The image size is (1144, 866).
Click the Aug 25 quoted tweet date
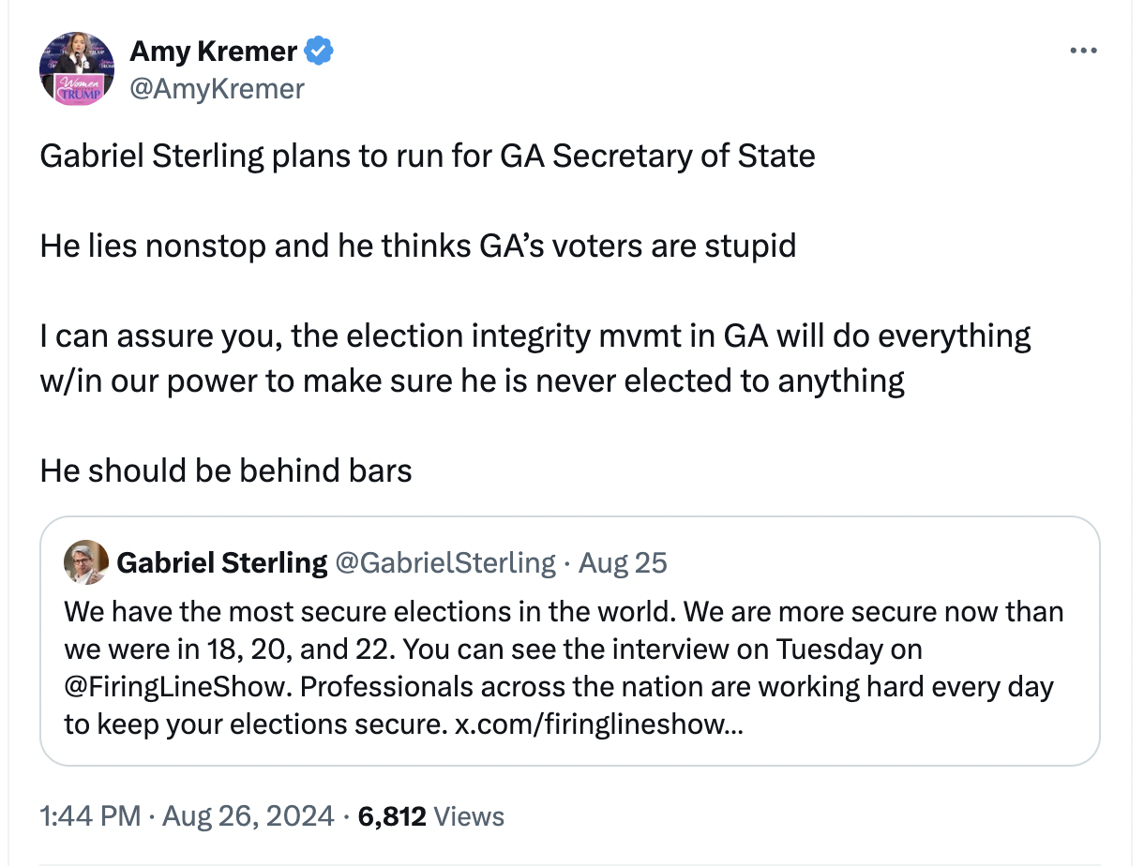(623, 562)
